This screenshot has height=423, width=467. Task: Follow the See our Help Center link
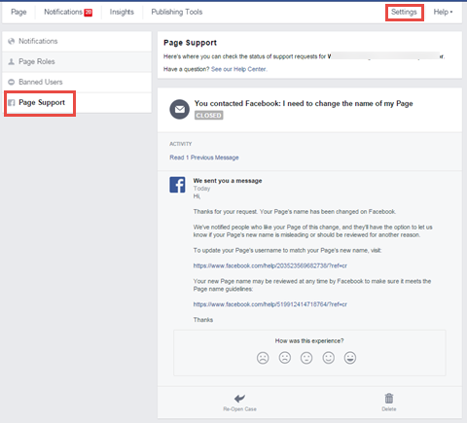[x=239, y=69]
